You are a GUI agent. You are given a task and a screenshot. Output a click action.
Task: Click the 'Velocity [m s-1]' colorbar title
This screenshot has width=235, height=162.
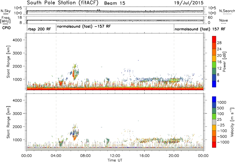[232, 122]
